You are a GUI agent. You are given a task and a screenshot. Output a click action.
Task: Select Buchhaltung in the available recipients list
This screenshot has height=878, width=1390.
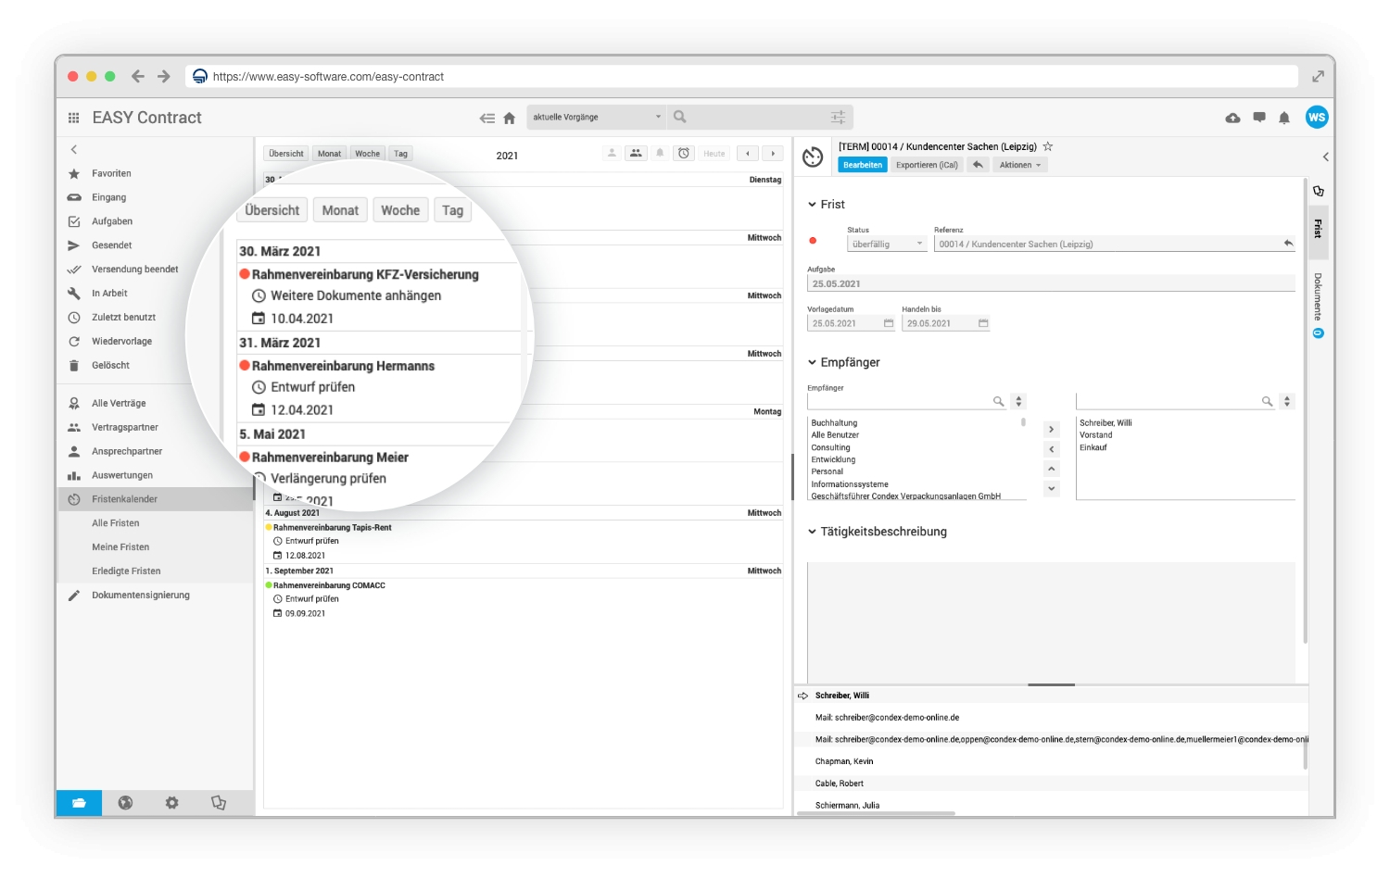click(834, 423)
